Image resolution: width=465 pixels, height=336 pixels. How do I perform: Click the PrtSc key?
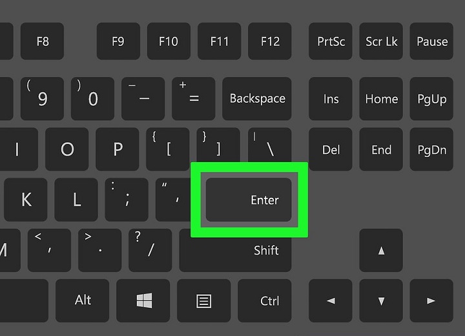click(331, 41)
